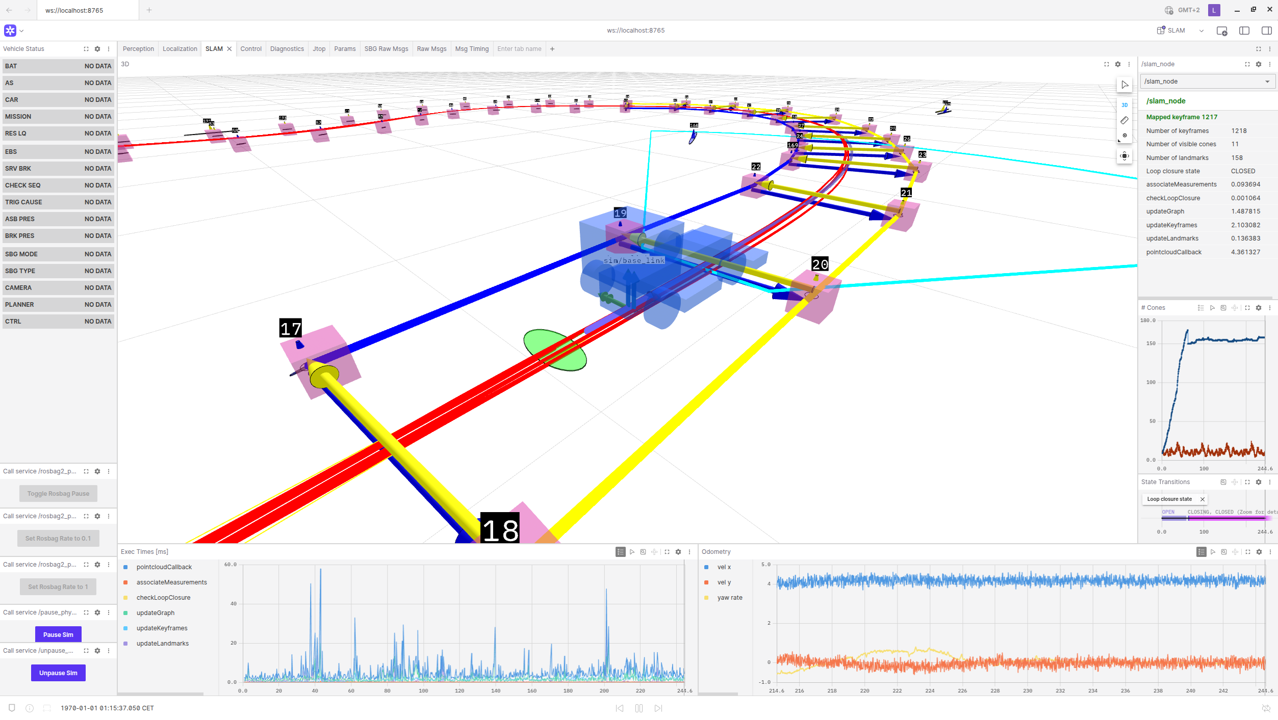Make the 3D panel fullscreen
Screen dimensions: 1278x720
pos(1107,64)
